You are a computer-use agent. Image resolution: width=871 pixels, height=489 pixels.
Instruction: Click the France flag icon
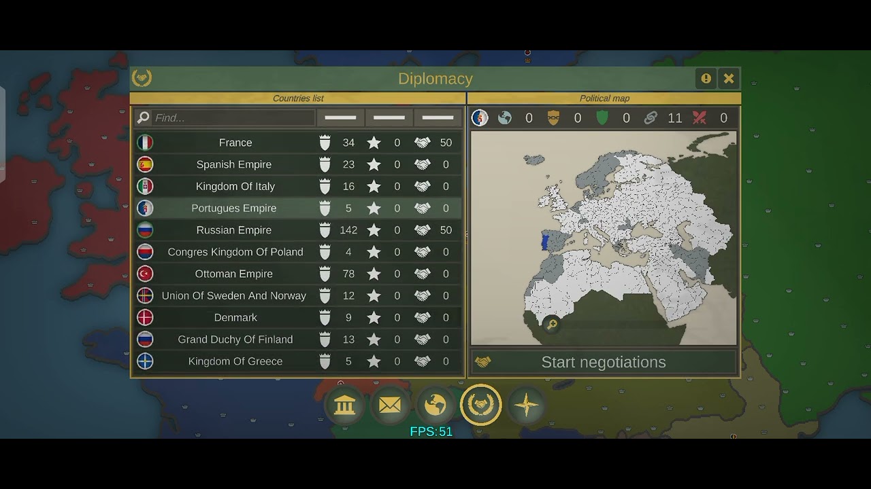pyautogui.click(x=145, y=143)
